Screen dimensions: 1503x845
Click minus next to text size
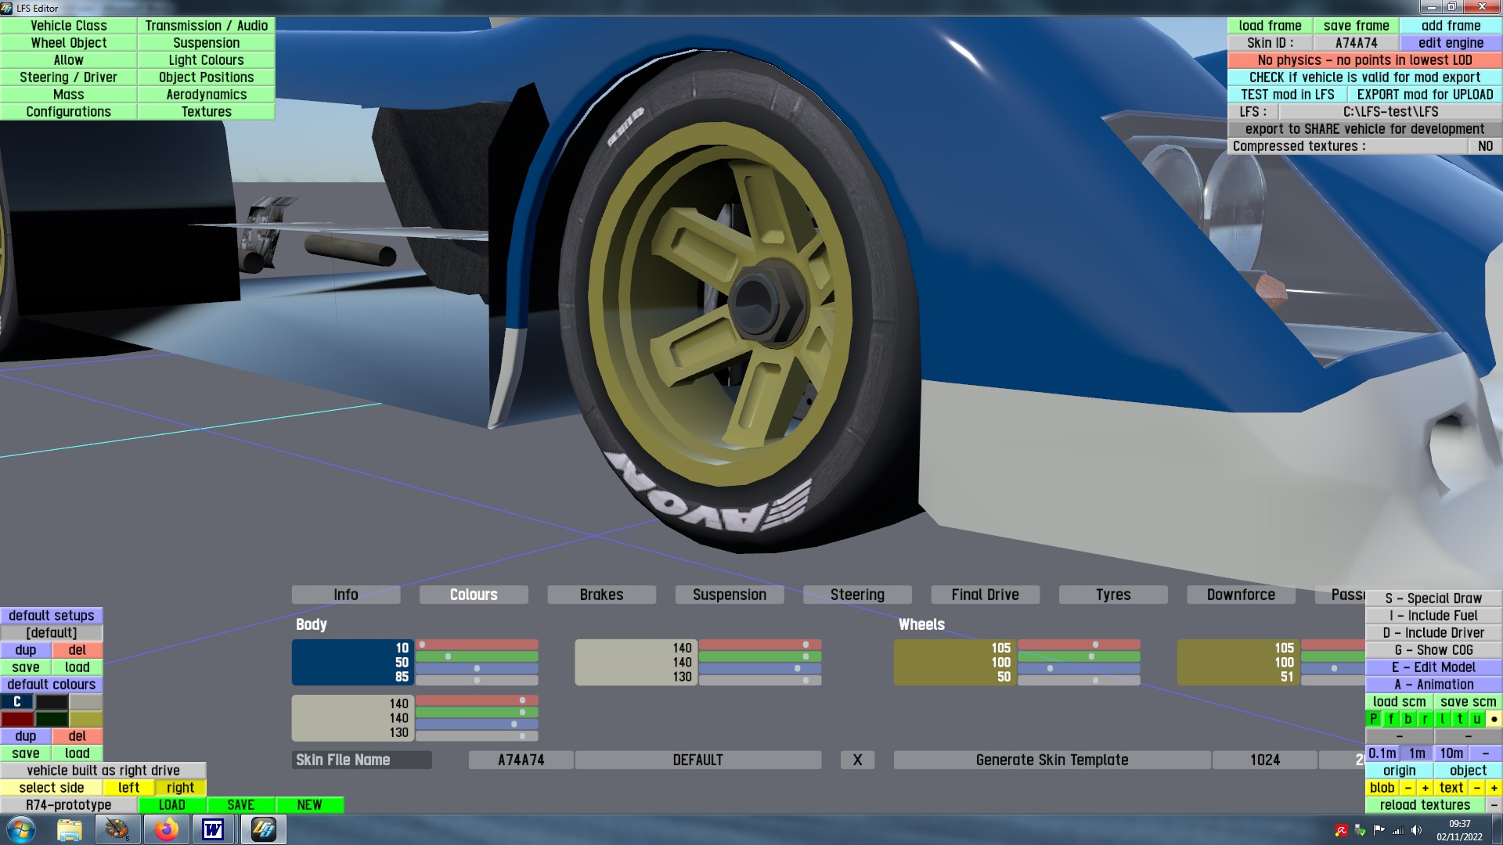1476,788
